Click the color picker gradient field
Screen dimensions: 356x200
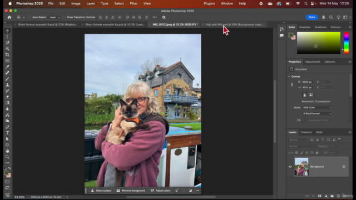pos(319,43)
